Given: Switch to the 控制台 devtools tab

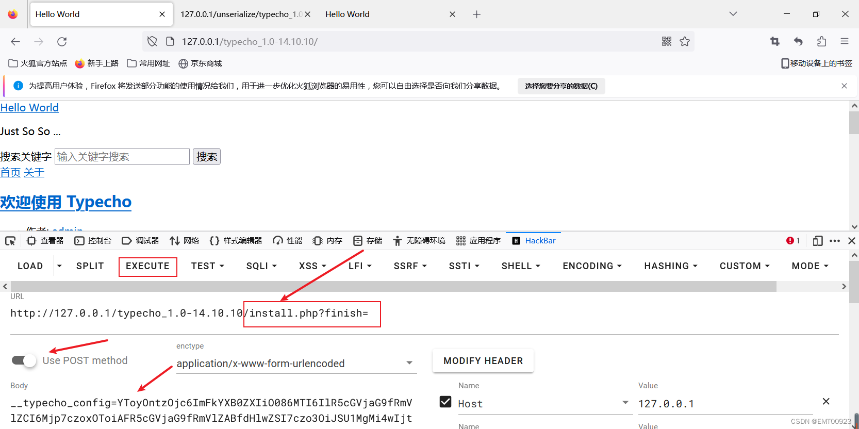Looking at the screenshot, I should point(93,241).
